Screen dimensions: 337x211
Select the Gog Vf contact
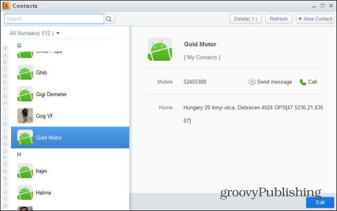70,116
